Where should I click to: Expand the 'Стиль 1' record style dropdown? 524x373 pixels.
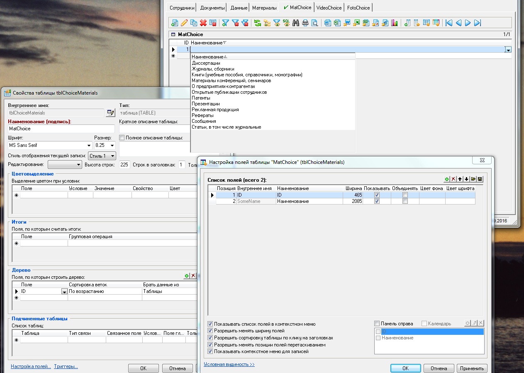pos(112,156)
